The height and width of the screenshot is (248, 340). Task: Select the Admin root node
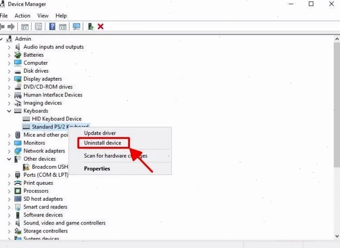click(23, 39)
